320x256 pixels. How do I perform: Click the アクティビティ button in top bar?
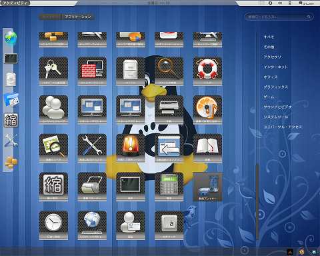coord(15,3)
